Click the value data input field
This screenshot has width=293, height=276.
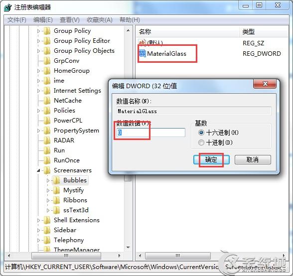pyautogui.click(x=151, y=133)
